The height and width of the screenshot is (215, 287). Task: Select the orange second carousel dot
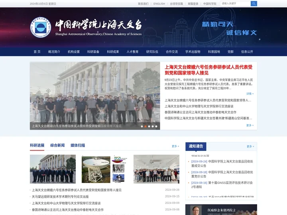click(x=145, y=126)
